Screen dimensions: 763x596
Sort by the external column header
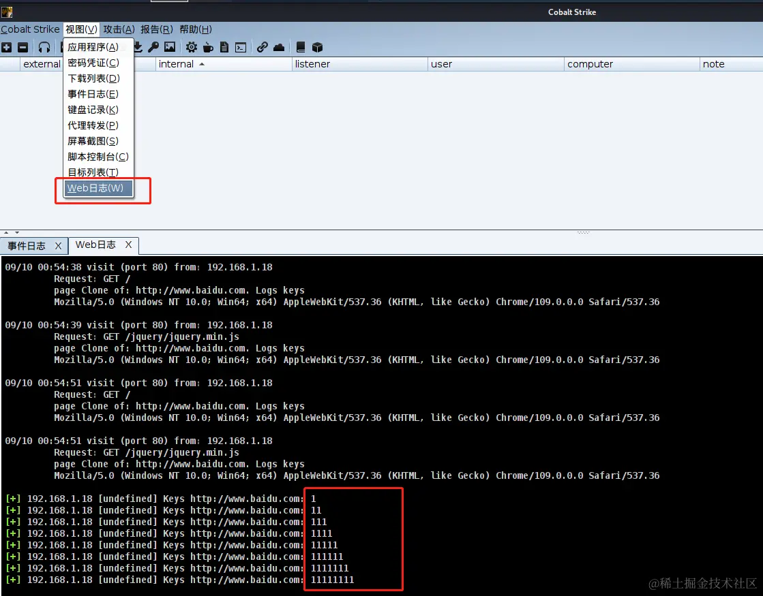click(42, 64)
